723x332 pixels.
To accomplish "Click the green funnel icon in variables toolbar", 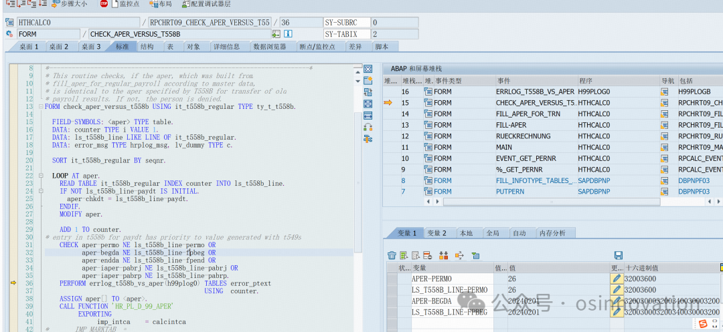I will (476, 255).
